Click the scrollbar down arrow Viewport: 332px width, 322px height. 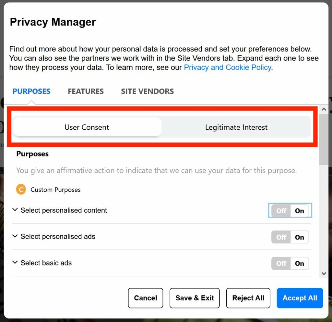pos(324,273)
